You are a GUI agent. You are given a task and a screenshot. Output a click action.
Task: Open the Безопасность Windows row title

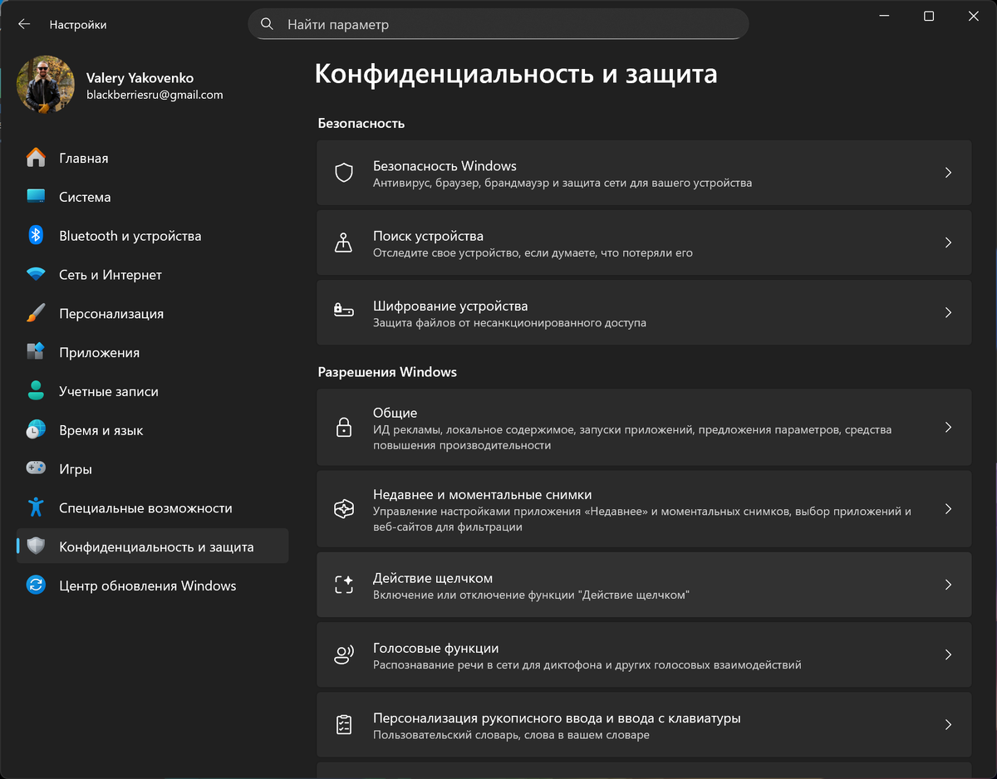[444, 166]
